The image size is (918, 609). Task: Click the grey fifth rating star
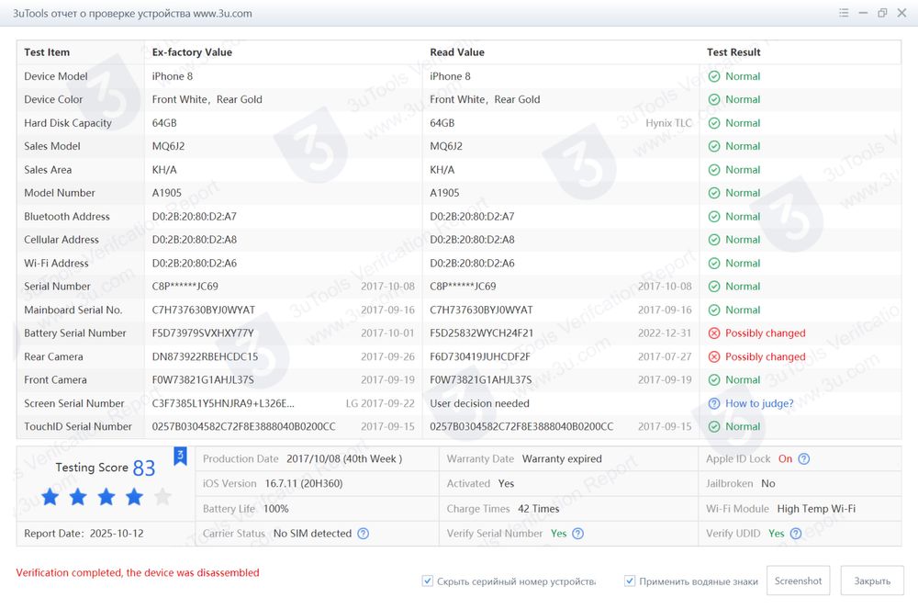(x=162, y=497)
